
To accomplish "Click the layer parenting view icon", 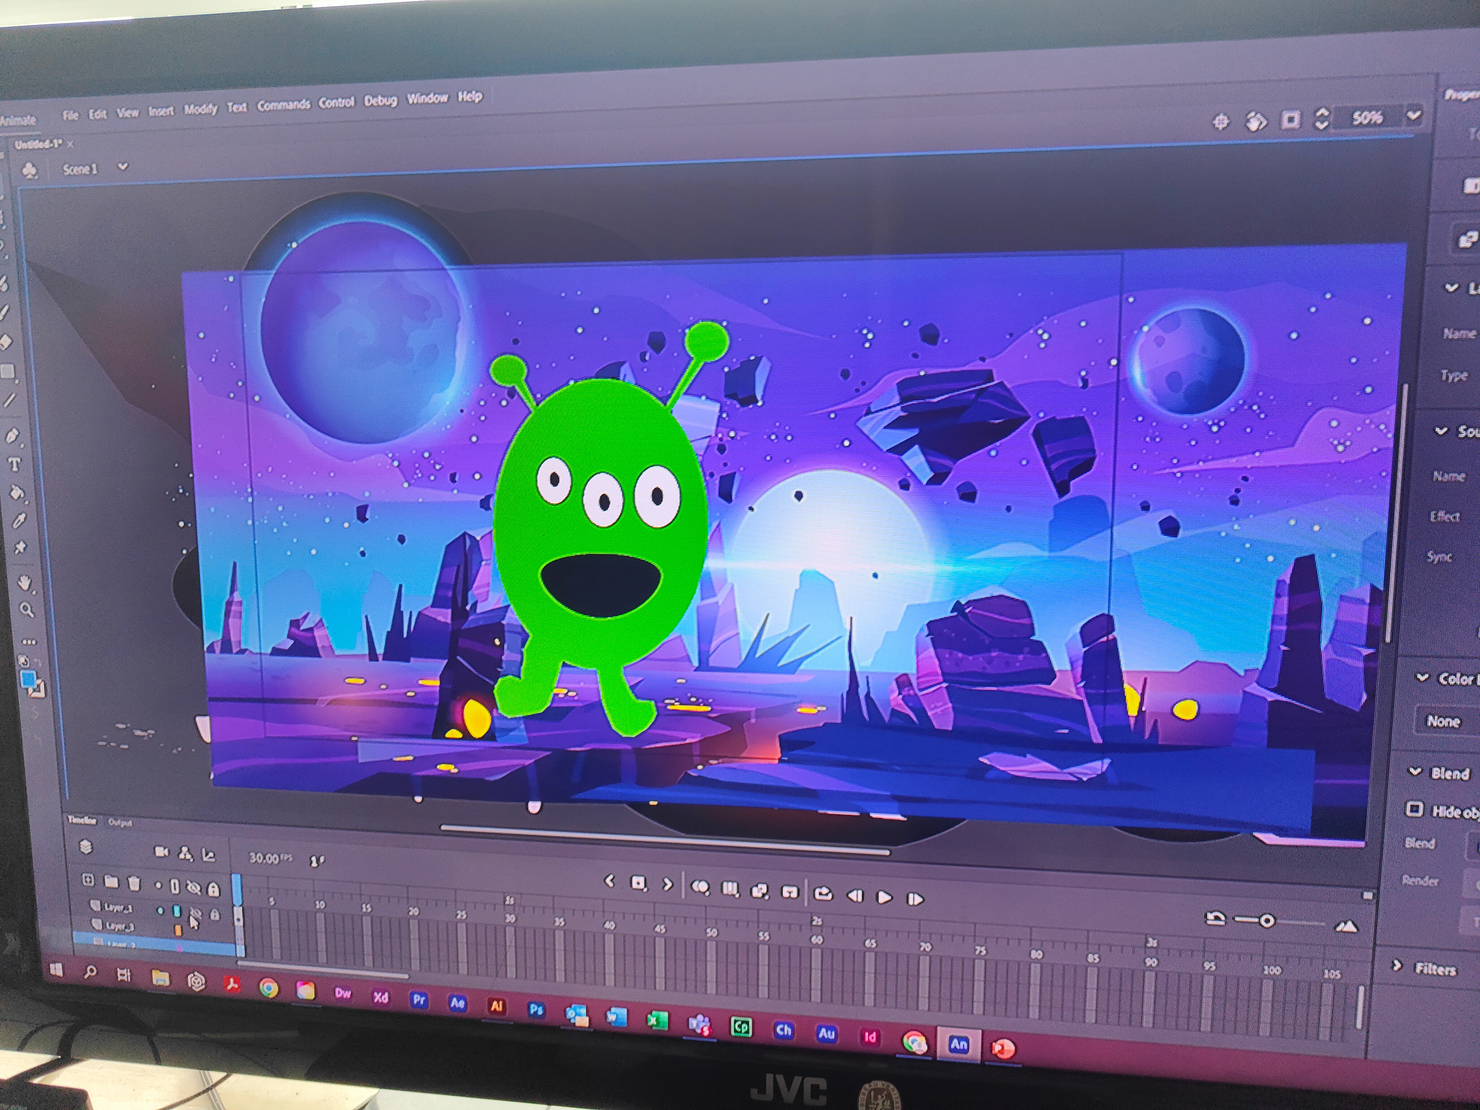I will (185, 853).
